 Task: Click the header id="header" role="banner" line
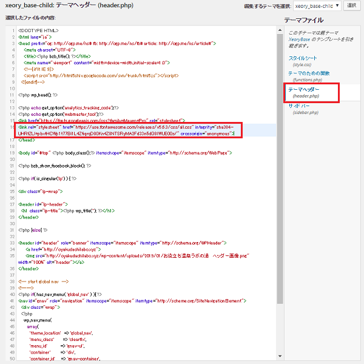(122, 243)
